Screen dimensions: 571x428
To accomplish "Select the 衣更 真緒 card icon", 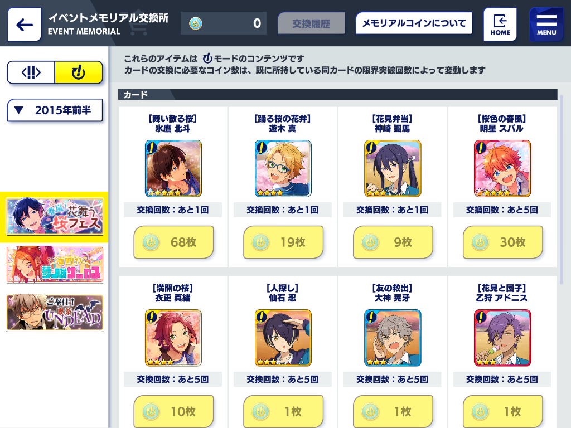I will coord(173,338).
